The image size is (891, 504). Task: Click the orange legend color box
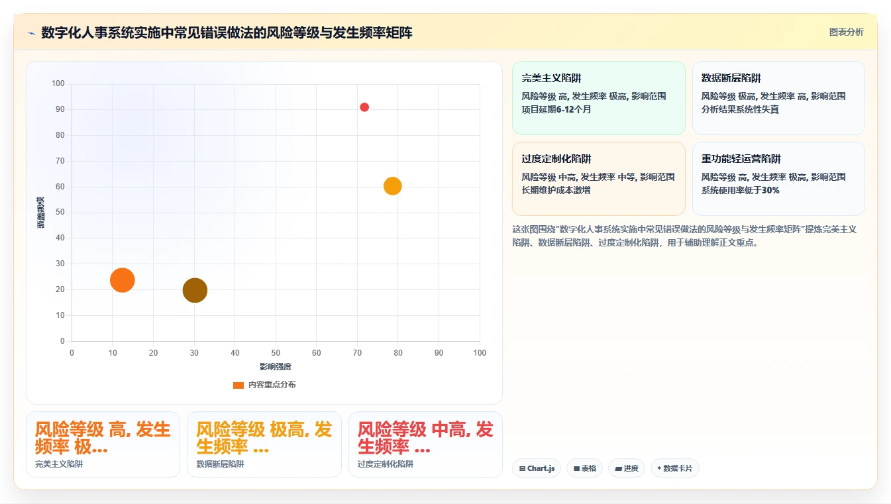pos(238,385)
